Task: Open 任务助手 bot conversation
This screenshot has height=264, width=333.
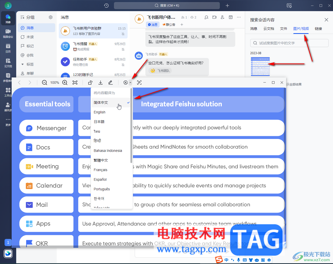Action: (93, 62)
